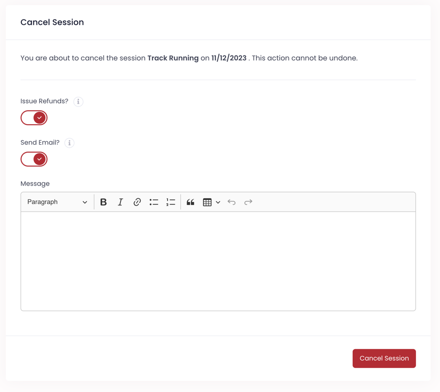Click the "Issue Refunds?" label text
The image size is (440, 392).
click(44, 101)
